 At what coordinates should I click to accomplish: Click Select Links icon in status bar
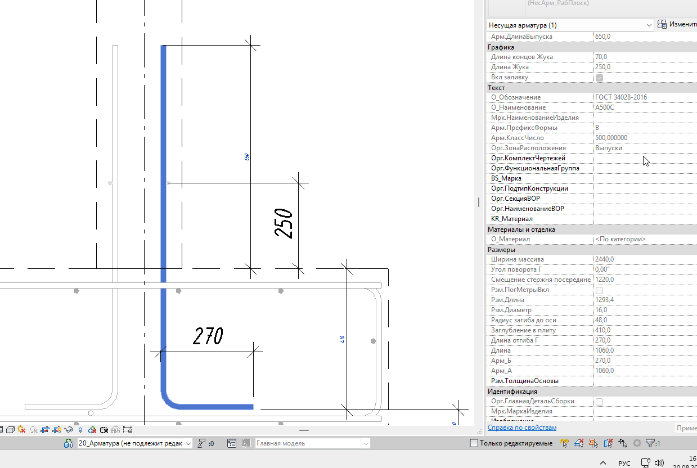click(564, 443)
